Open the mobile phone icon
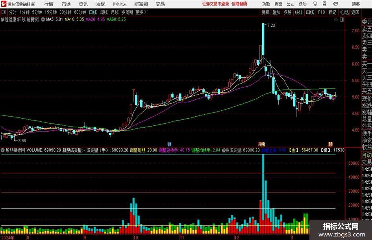Viewport: 372px width, 240px height. pyautogui.click(x=324, y=4)
